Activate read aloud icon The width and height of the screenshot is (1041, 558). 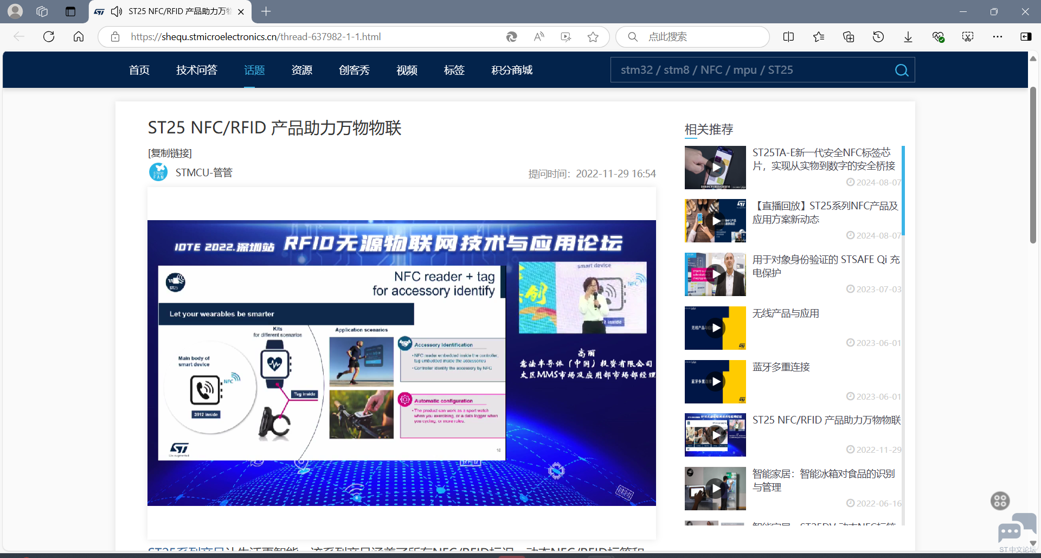tap(539, 37)
